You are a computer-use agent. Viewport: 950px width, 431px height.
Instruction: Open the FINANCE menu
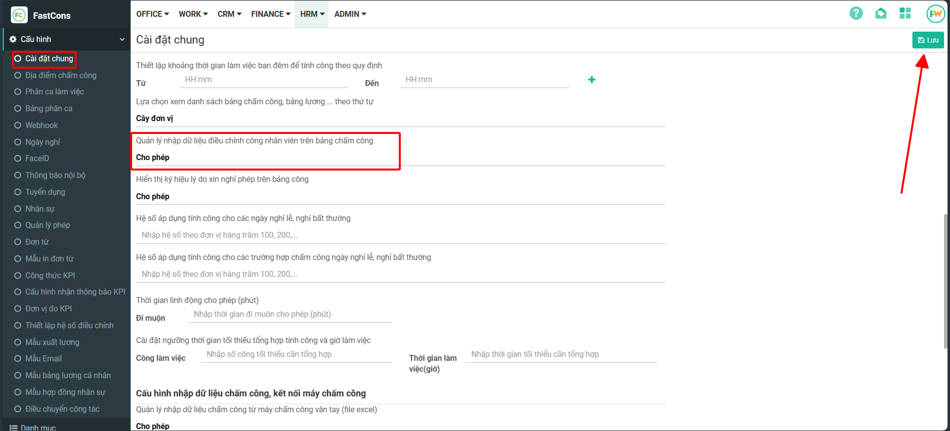(270, 14)
